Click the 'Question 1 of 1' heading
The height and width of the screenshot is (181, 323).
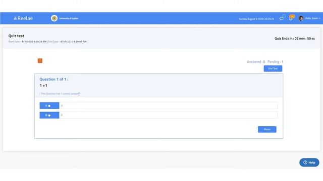pyautogui.click(x=54, y=79)
